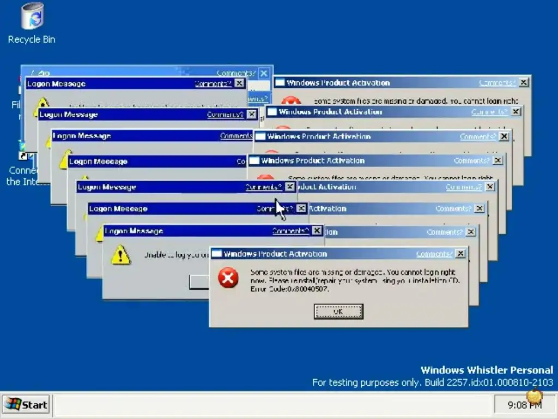Click the title icon of the rearmost Product Activation window
Viewport: 558px width, 419px height.
point(280,82)
